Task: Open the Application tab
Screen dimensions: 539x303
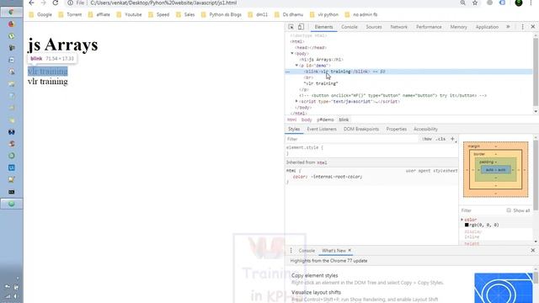Action: [x=487, y=27]
